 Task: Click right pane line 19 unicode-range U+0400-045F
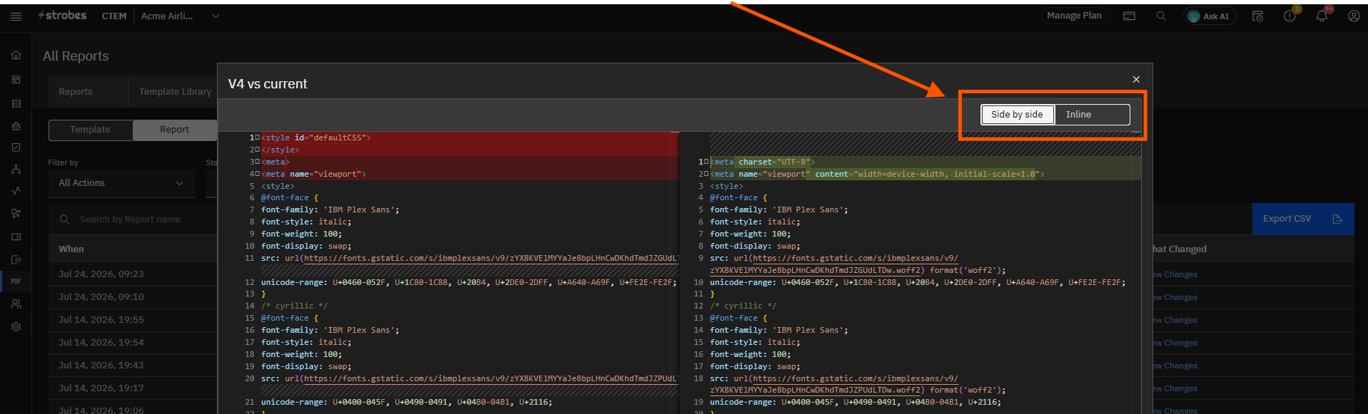click(856, 402)
